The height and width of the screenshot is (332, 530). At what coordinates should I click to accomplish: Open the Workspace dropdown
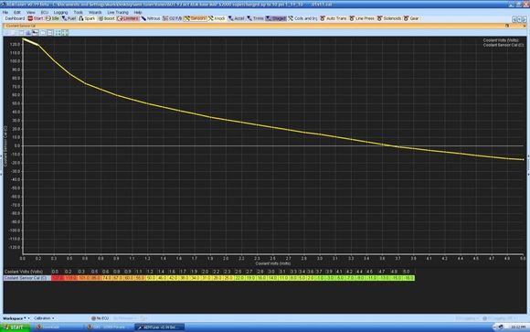pos(16,318)
